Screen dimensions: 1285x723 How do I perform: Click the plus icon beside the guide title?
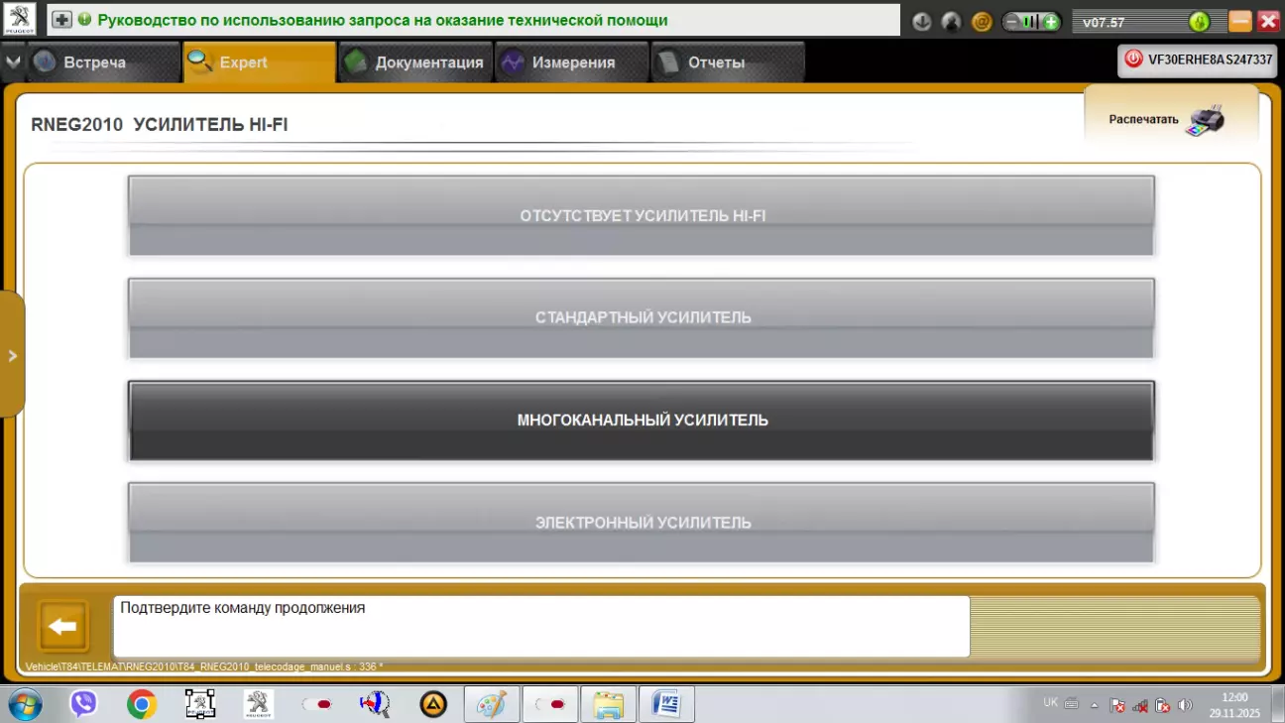coord(61,20)
